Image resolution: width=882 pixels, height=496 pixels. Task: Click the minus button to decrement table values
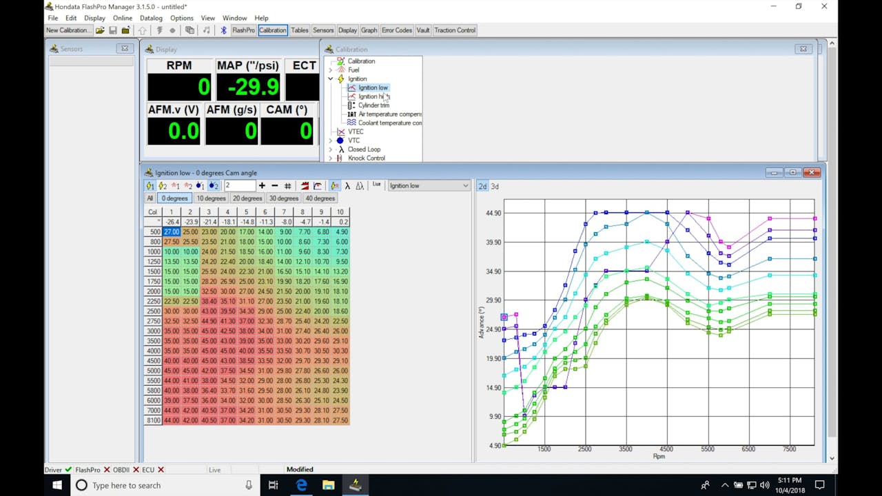pos(274,185)
